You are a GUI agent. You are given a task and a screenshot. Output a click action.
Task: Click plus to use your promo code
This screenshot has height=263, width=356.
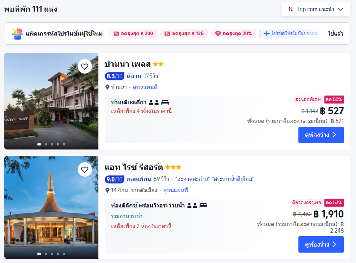click(x=267, y=34)
